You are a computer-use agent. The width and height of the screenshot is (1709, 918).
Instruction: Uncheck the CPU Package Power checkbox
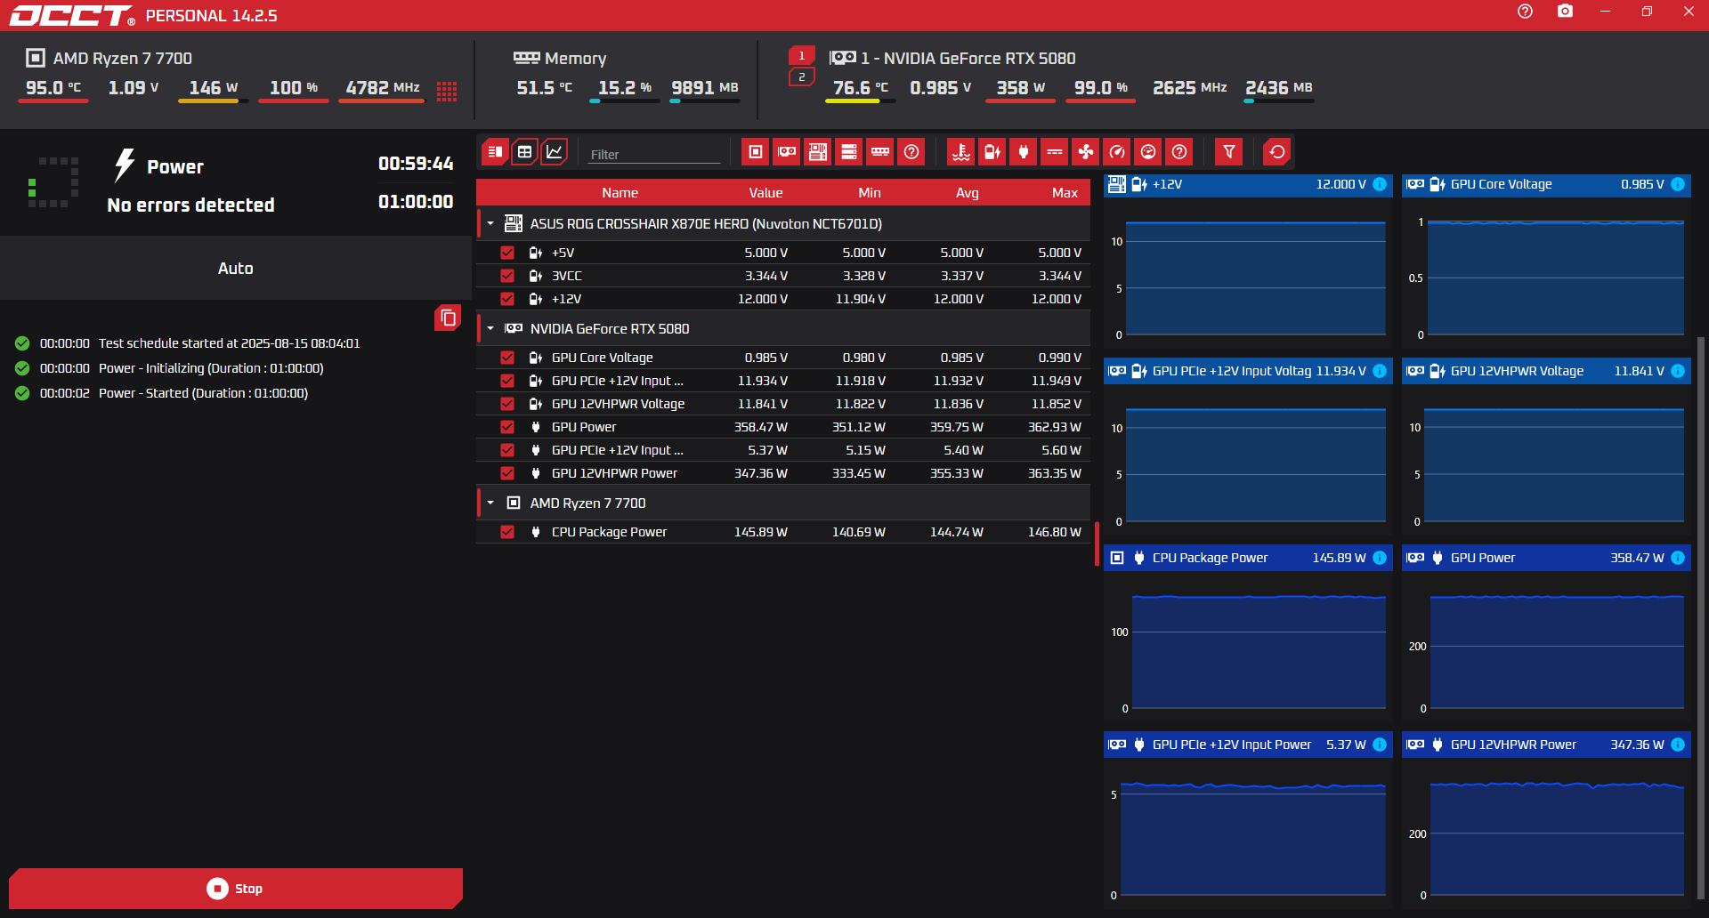(x=507, y=532)
